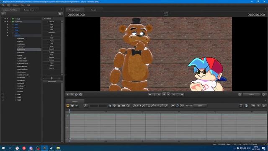Click the camera icon left of camera selector
This screenshot has height=151, width=268.
point(240,94)
